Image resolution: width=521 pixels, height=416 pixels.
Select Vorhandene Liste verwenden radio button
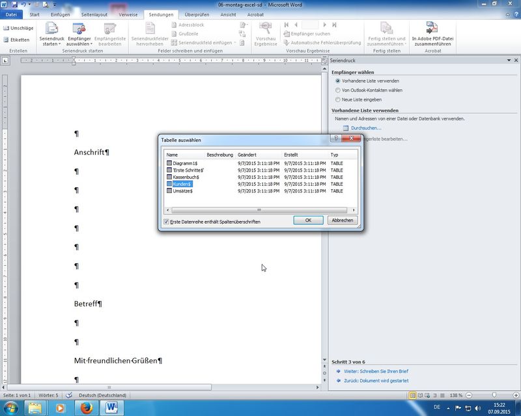337,81
